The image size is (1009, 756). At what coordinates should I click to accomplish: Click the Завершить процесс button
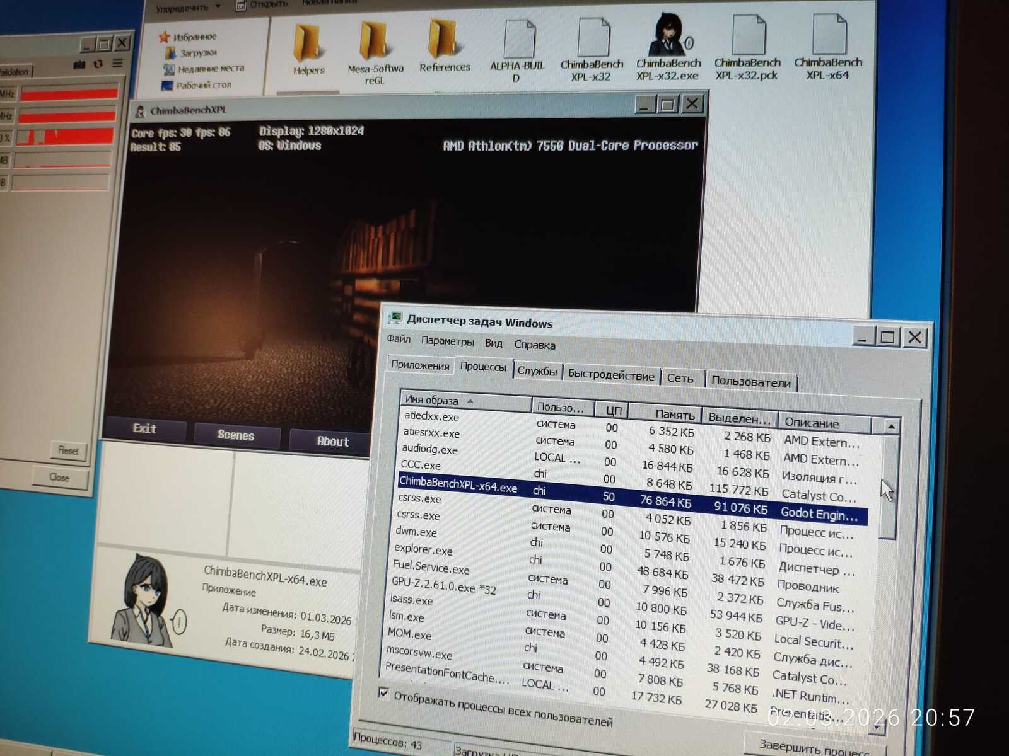(x=814, y=747)
